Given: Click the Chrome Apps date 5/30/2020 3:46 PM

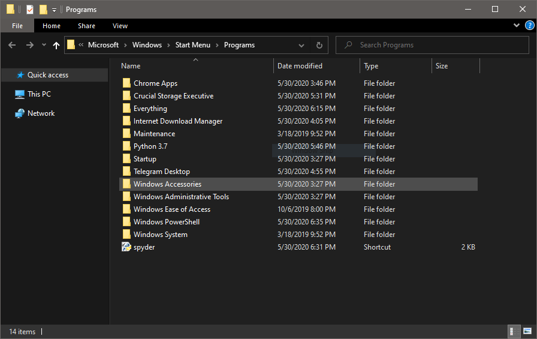Looking at the screenshot, I should 306,83.
